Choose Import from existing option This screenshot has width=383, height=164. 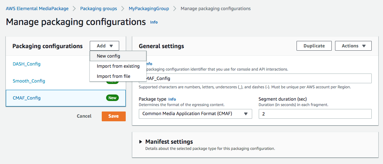click(118, 66)
